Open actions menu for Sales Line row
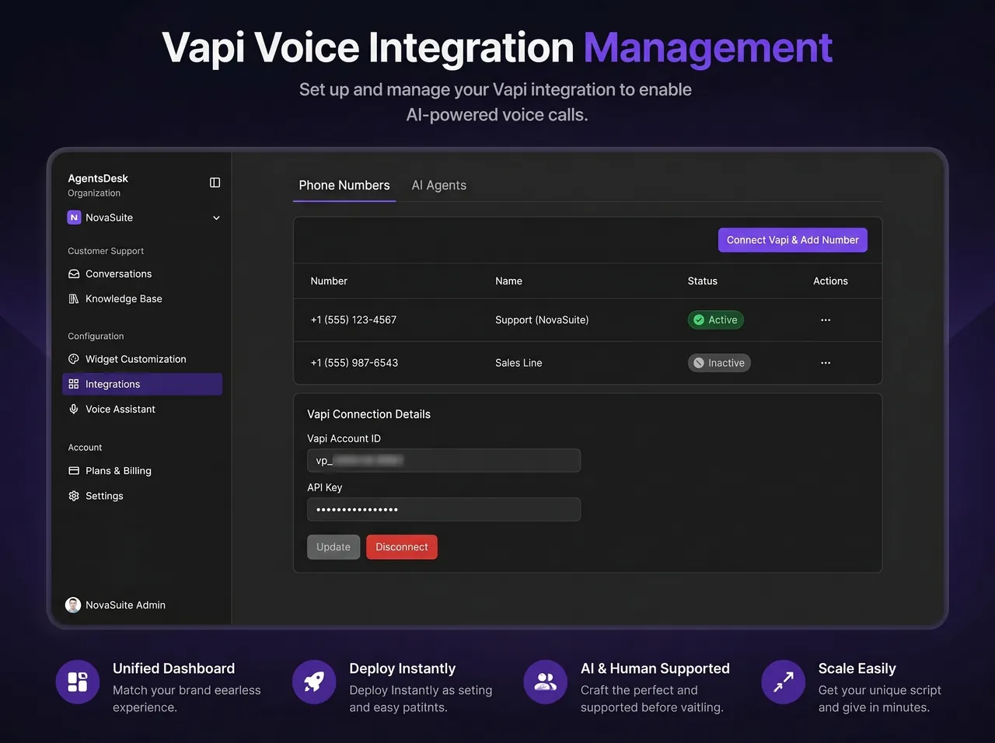The height and width of the screenshot is (743, 995). tap(826, 363)
